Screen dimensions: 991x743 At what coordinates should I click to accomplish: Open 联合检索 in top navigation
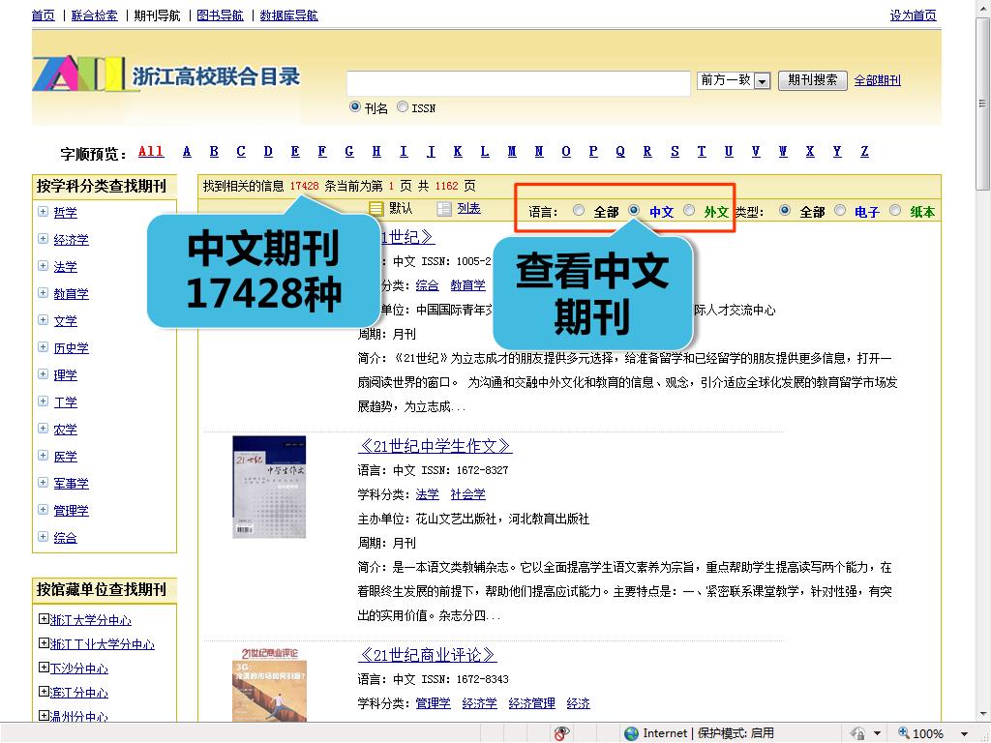click(94, 15)
